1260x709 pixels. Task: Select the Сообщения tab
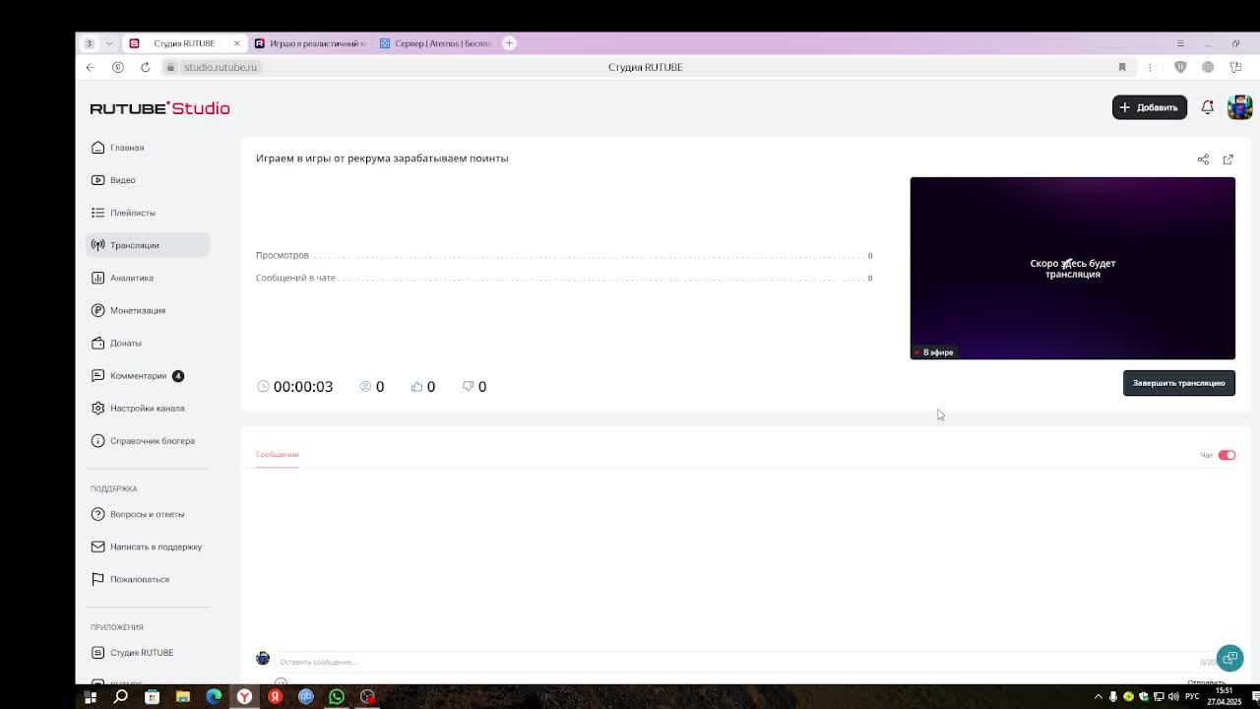[277, 455]
